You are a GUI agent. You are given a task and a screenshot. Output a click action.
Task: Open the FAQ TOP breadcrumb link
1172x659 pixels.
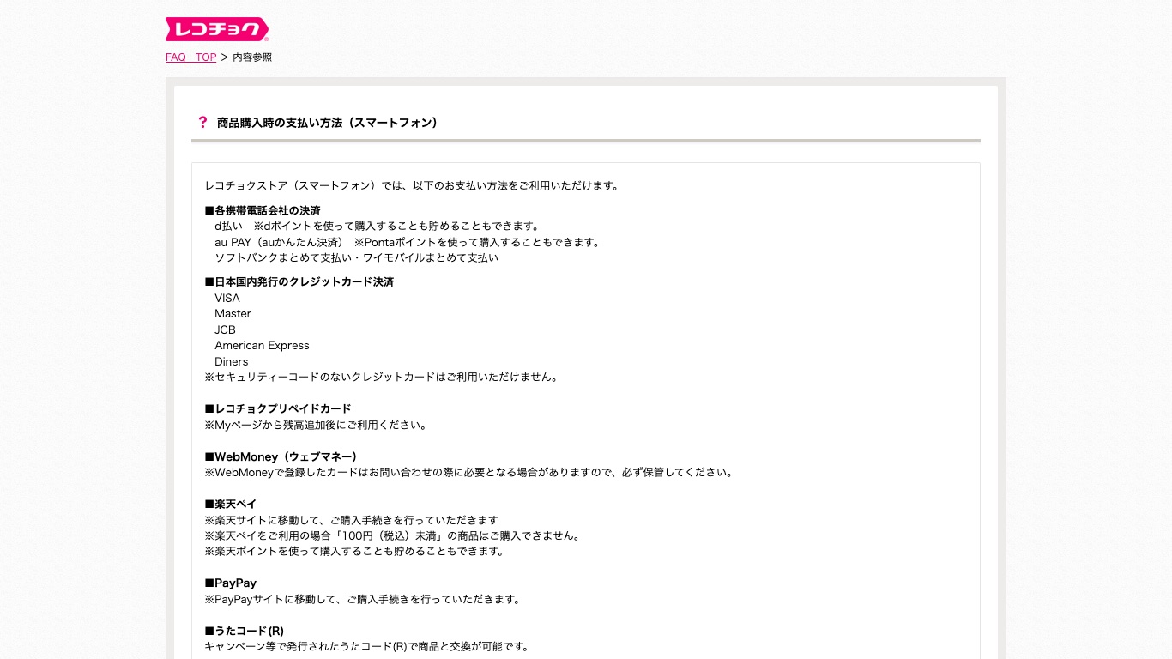(190, 57)
